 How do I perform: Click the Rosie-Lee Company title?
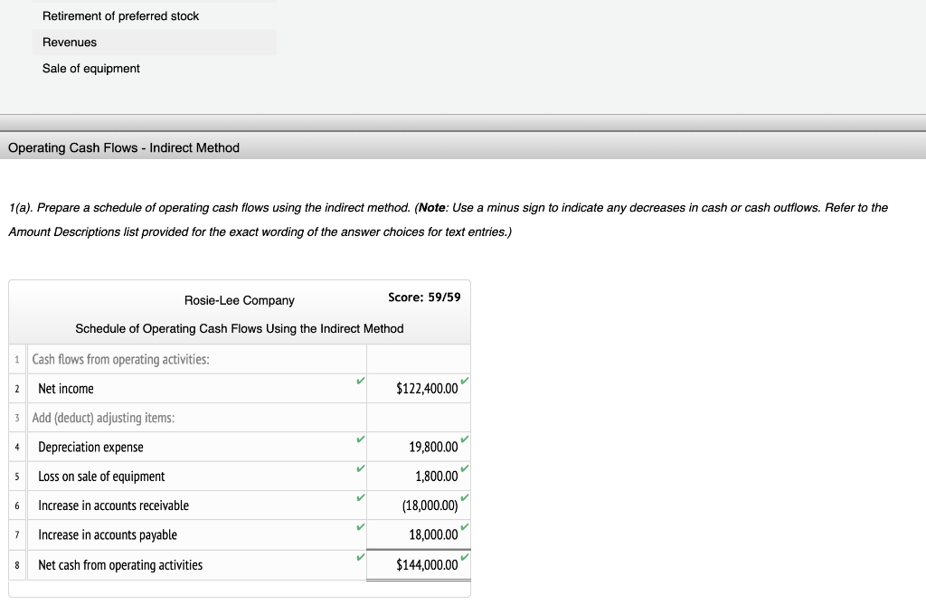239,299
